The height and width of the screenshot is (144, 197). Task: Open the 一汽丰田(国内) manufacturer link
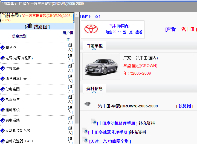coord(118,26)
